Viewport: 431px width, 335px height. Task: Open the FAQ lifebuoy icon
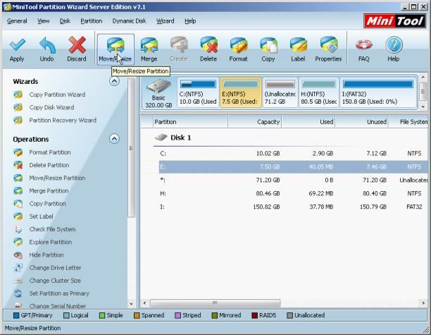[x=364, y=45]
